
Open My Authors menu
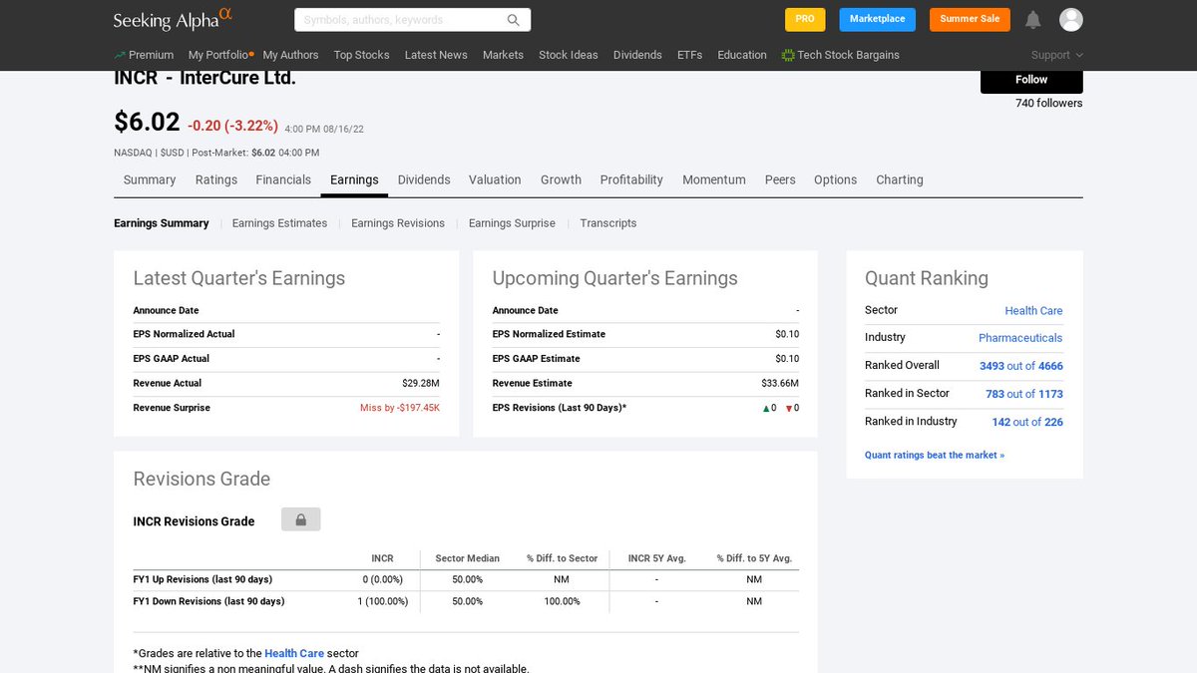pyautogui.click(x=290, y=55)
